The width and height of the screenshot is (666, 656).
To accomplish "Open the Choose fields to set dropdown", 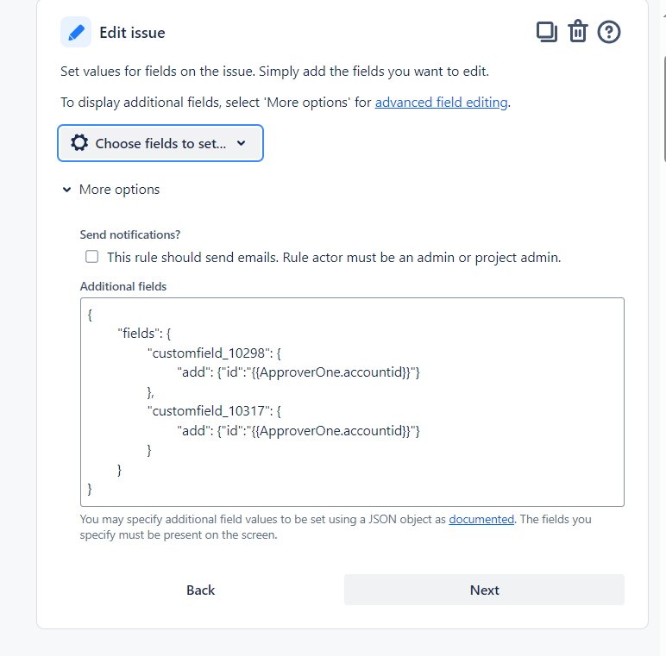I will (x=160, y=143).
